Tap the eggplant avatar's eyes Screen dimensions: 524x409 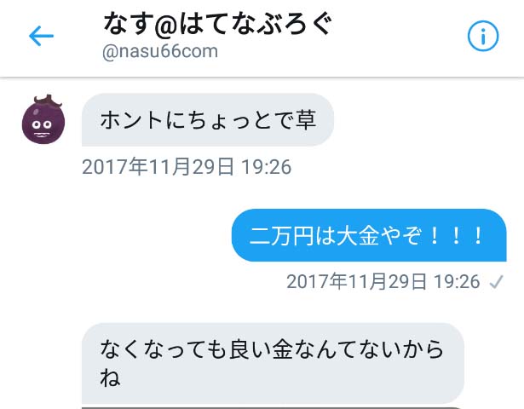coord(42,125)
